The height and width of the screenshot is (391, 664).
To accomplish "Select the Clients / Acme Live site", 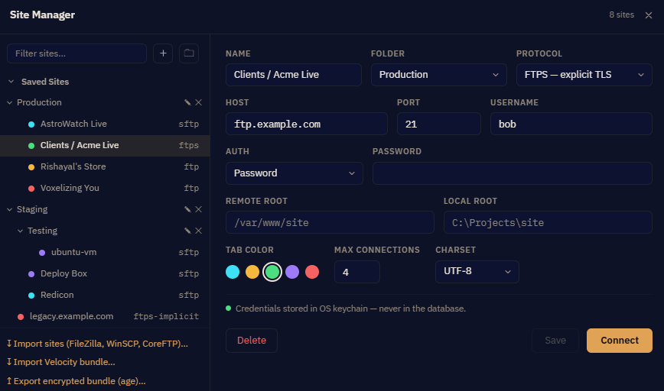I will (105, 145).
